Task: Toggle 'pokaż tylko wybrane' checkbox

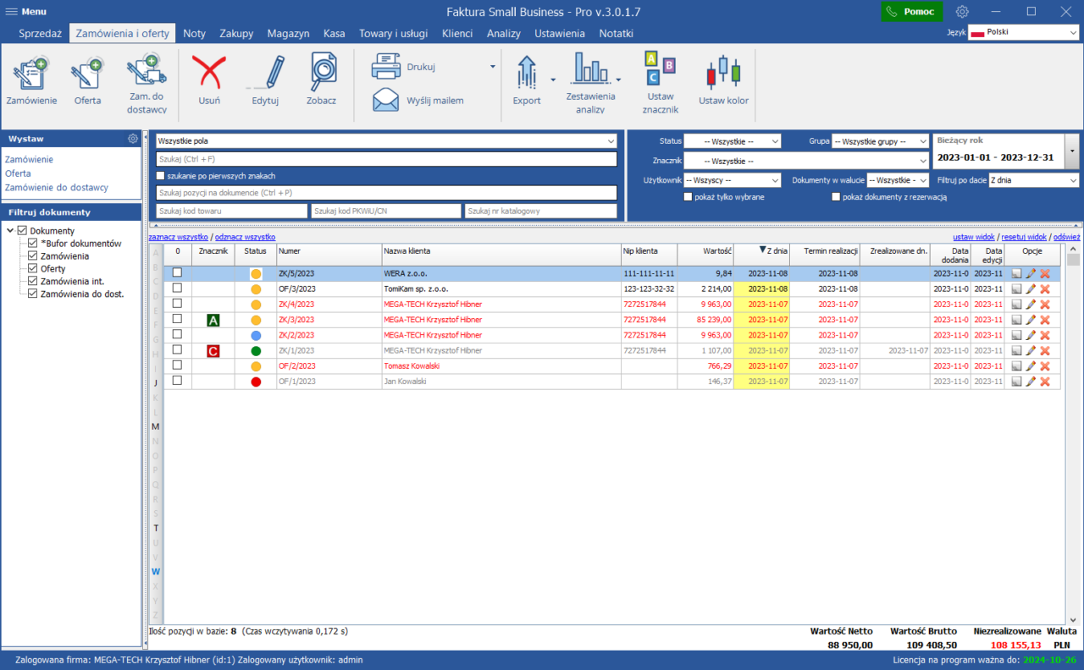Action: (x=689, y=197)
